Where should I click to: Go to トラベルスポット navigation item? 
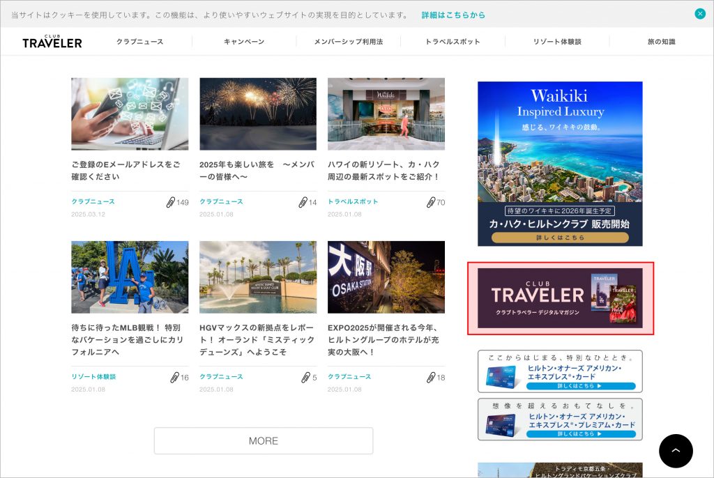click(x=453, y=42)
